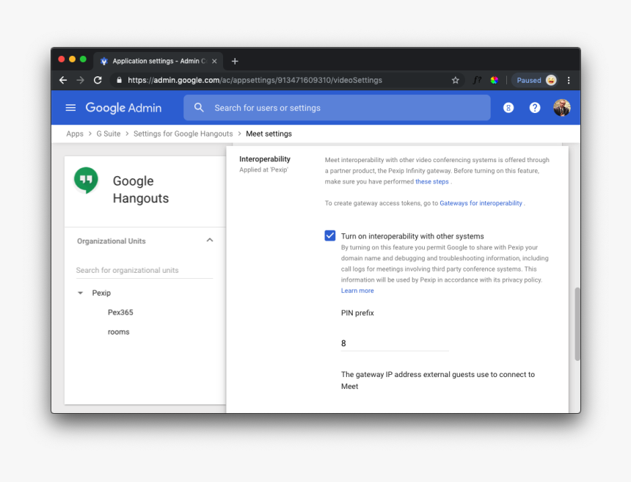Image resolution: width=631 pixels, height=482 pixels.
Task: Bookmark this page with the star icon
Action: (455, 81)
